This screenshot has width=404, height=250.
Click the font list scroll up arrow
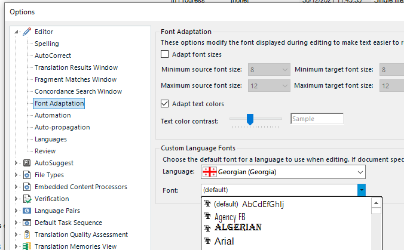click(376, 203)
